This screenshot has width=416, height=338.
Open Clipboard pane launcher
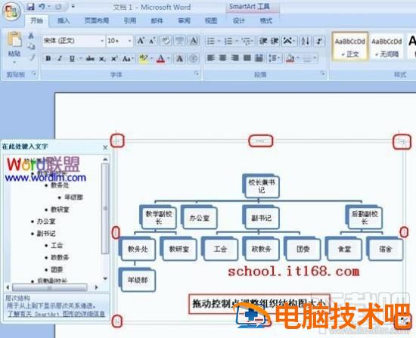(34, 74)
